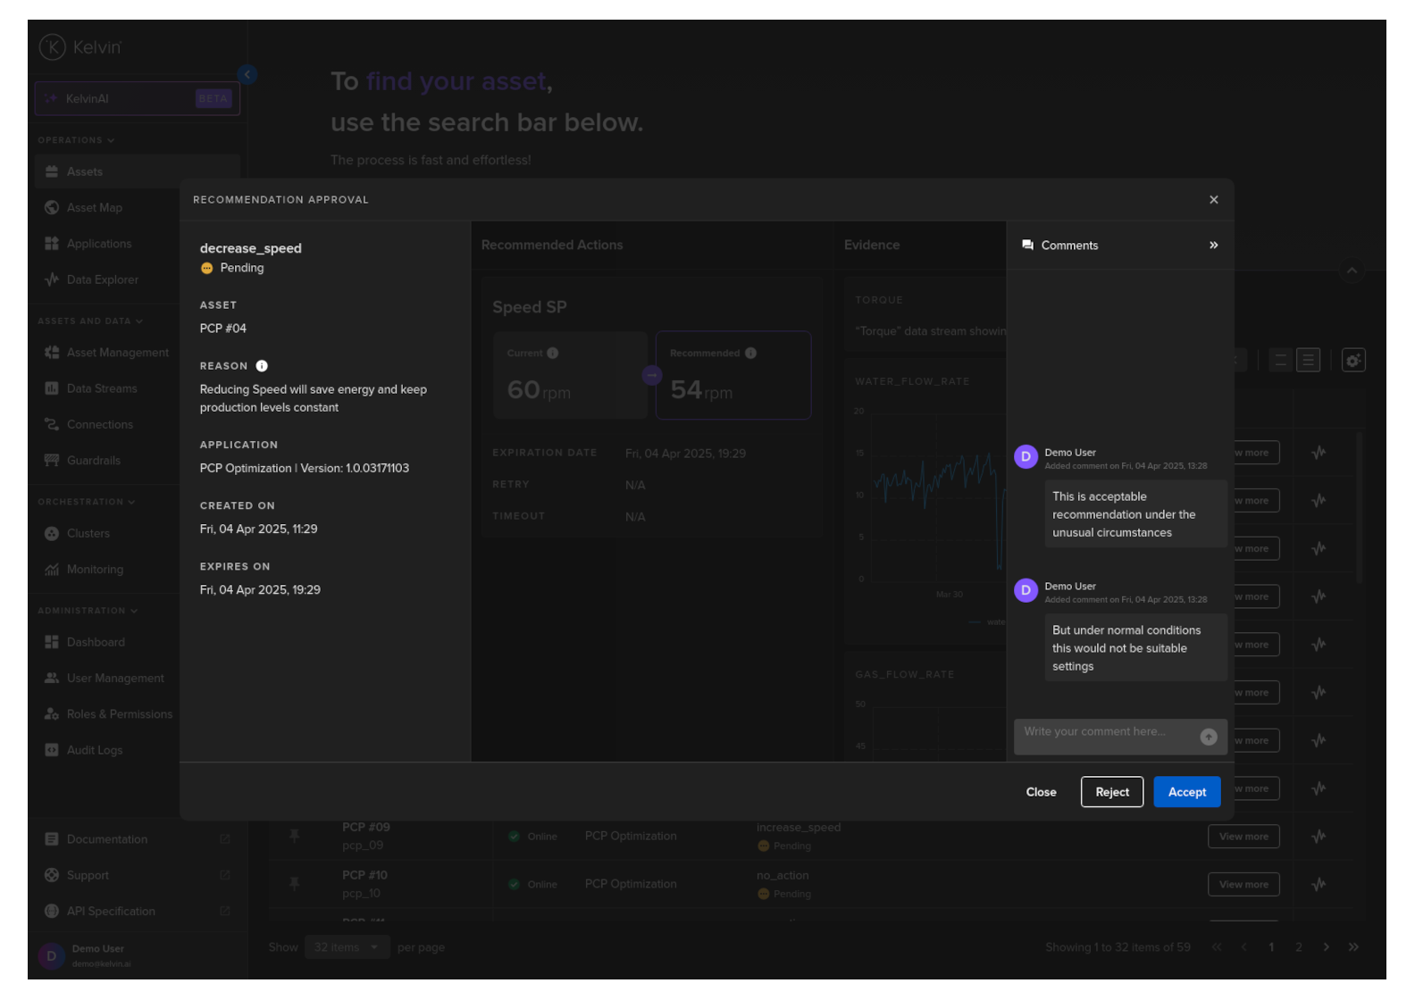Close the Recommendation Approval dialog with X

pos(1213,200)
